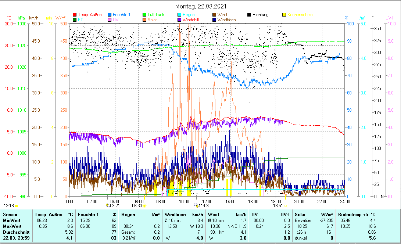Click the blue Feuchte 1 legend swatch
401x244 pixels.
click(110, 15)
